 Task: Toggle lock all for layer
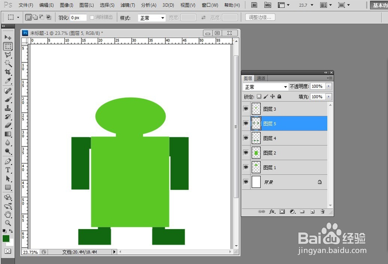279,96
